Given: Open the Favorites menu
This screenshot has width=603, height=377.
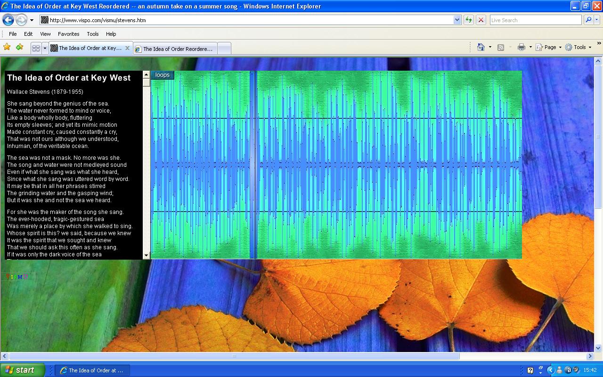Looking at the screenshot, I should coord(68,34).
